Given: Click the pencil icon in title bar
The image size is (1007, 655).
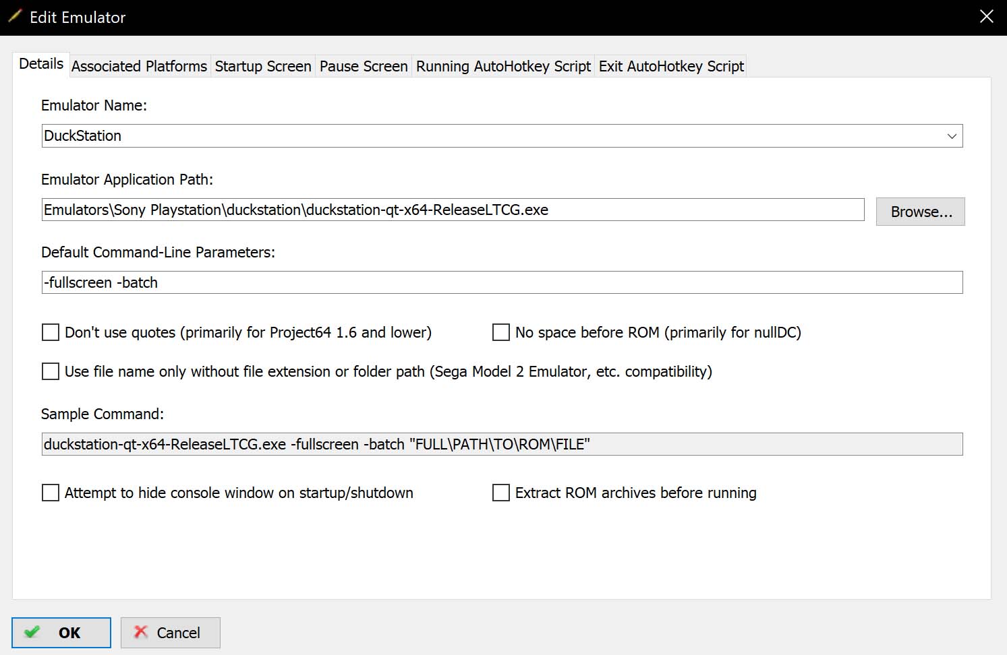Looking at the screenshot, I should click(x=15, y=16).
